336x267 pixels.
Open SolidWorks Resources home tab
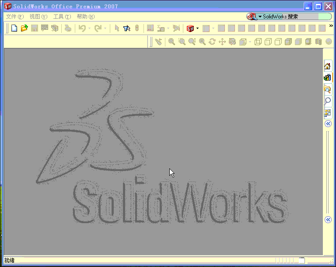[x=327, y=66]
